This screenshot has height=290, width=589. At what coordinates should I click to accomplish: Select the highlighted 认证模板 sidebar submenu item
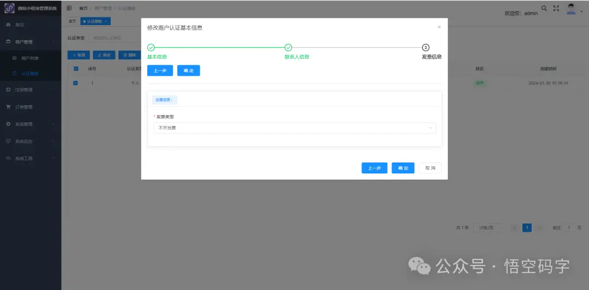(x=31, y=74)
